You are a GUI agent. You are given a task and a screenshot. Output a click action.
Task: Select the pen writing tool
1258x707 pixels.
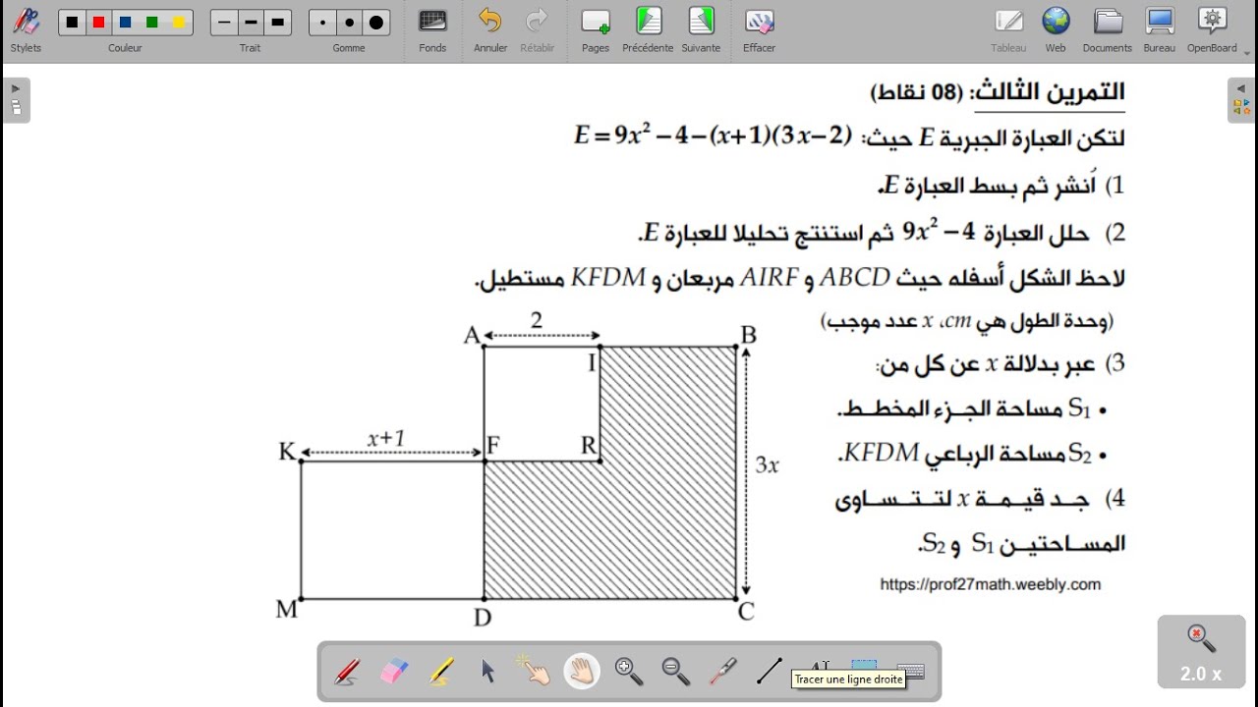click(x=347, y=671)
